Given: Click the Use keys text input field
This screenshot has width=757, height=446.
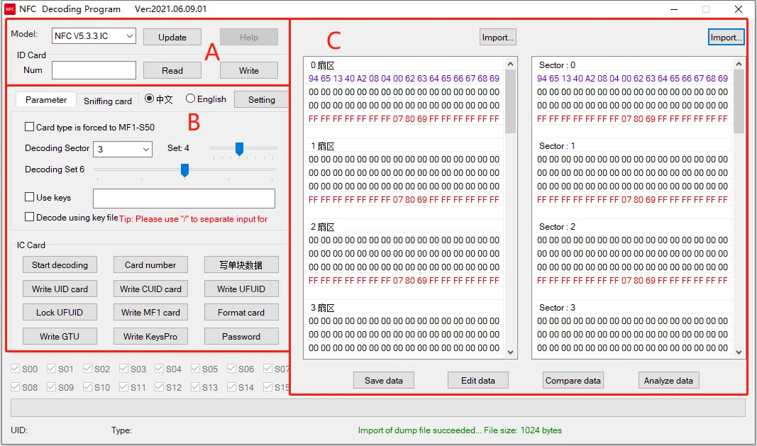Looking at the screenshot, I should [x=184, y=199].
